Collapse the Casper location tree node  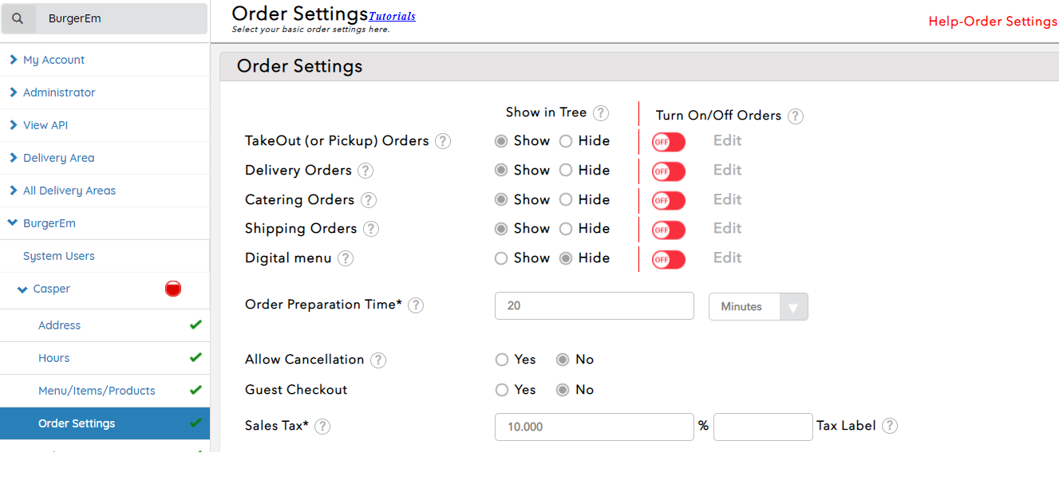tap(22, 289)
